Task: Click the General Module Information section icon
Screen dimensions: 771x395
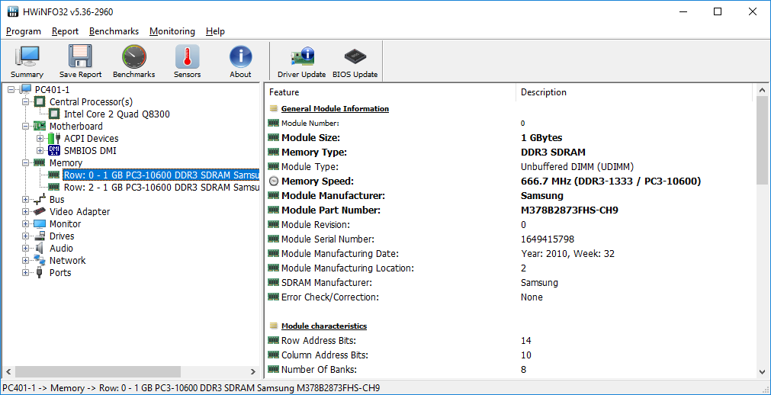Action: 273,109
